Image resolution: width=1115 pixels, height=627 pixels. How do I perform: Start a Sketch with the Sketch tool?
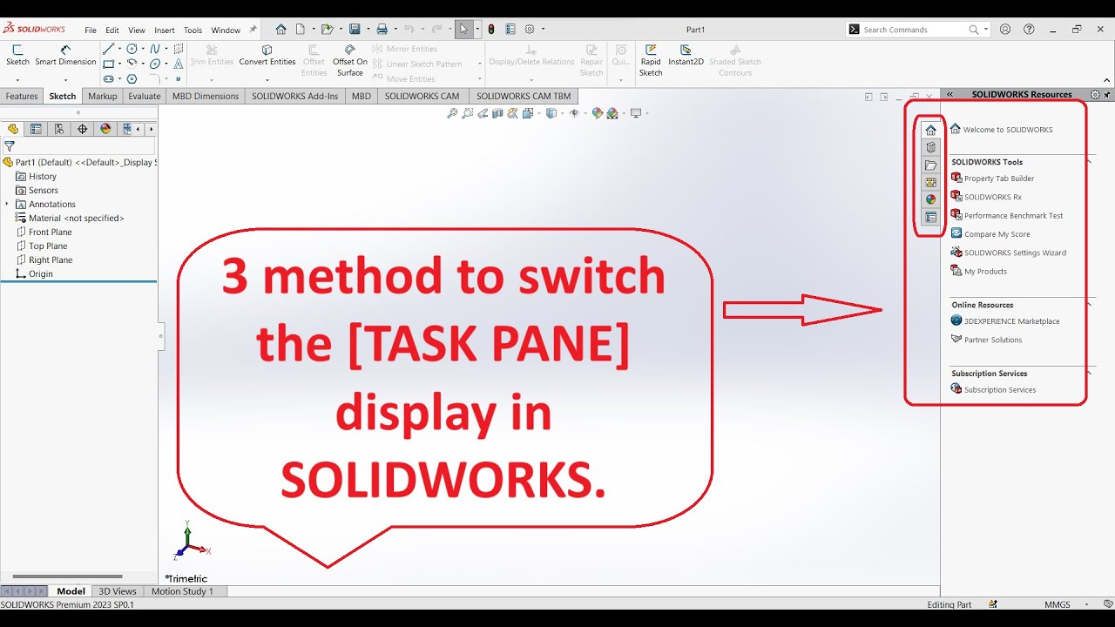(x=17, y=56)
